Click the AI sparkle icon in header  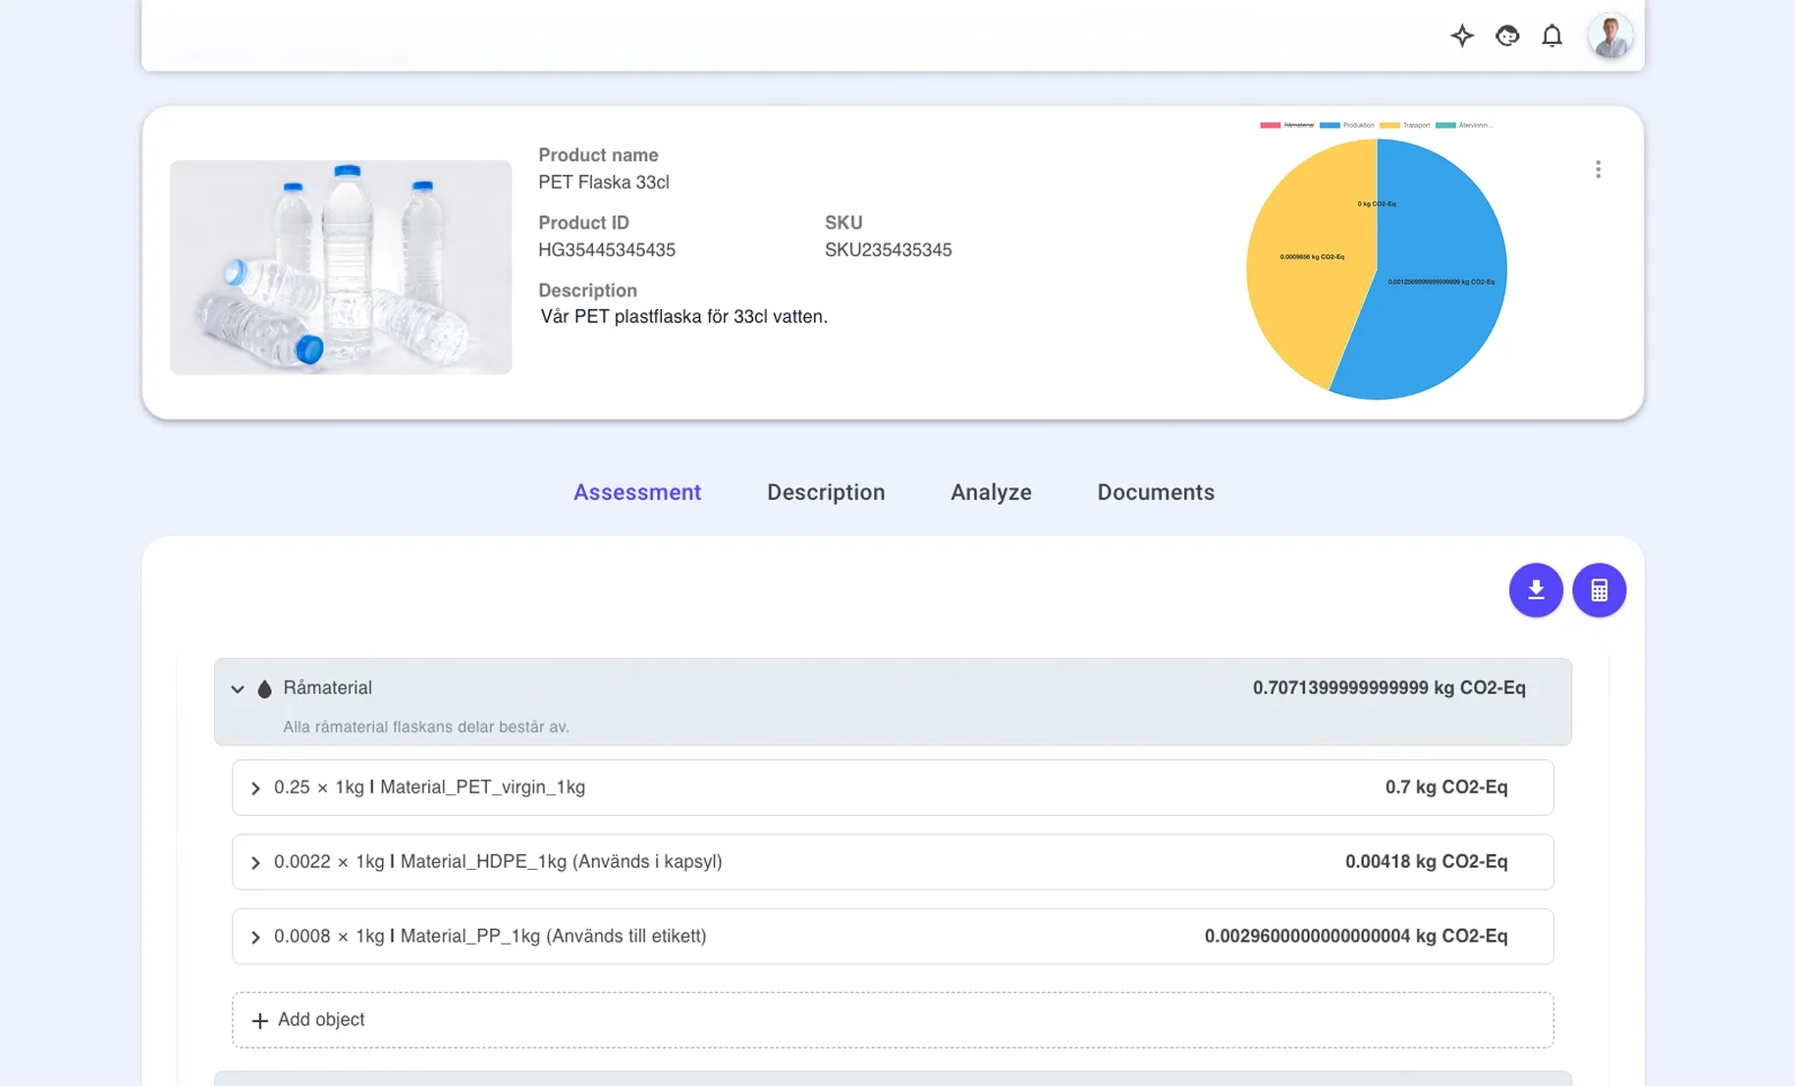pyautogui.click(x=1462, y=36)
